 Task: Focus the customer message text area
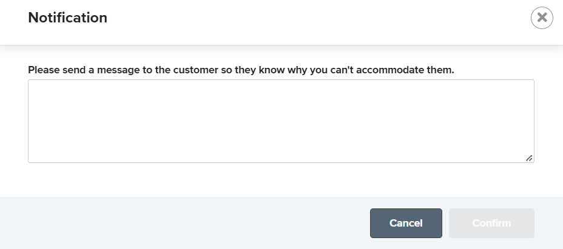point(281,121)
